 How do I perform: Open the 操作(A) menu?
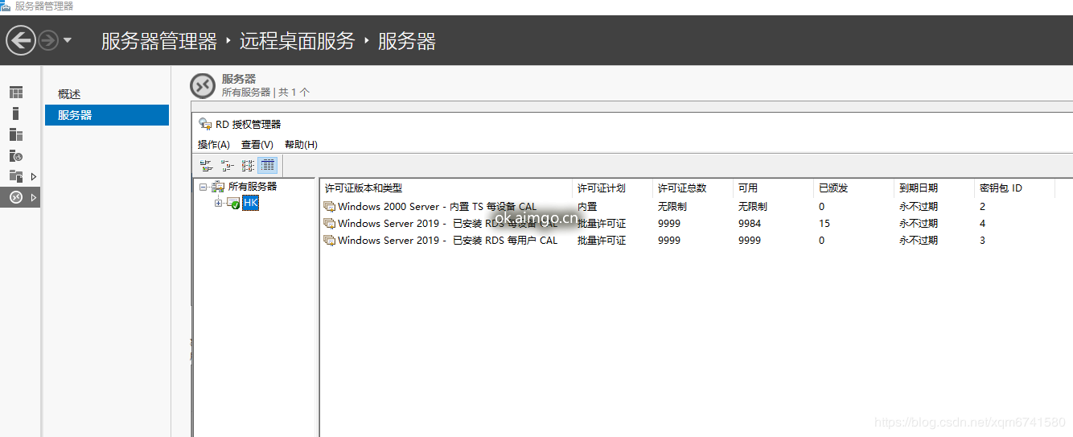tap(214, 145)
